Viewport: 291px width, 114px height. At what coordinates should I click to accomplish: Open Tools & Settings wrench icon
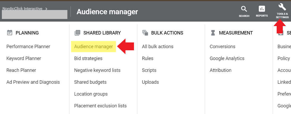point(282,7)
